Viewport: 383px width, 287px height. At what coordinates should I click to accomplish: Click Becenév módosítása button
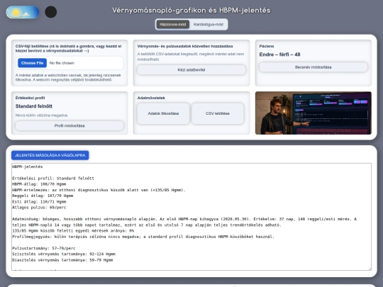pyautogui.click(x=313, y=67)
